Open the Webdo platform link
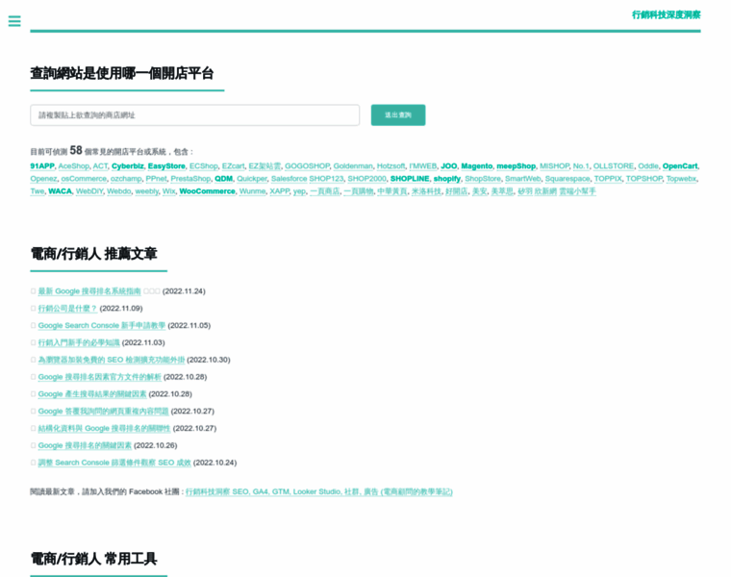 (x=119, y=191)
